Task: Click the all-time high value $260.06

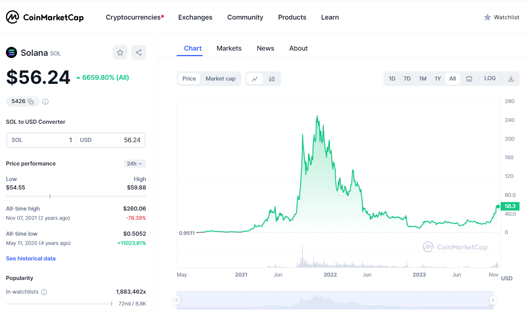Action: [135, 209]
